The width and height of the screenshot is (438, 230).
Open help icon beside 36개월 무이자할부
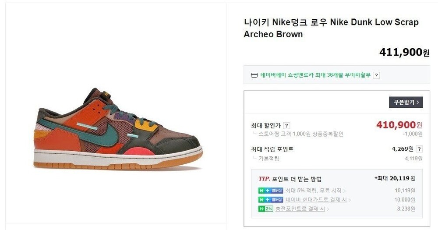[x=376, y=75]
